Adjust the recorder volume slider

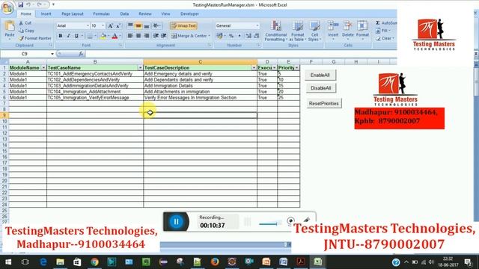click(x=269, y=224)
